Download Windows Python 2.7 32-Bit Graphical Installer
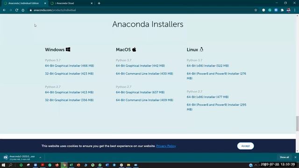Image resolution: width=299 pixels, height=168 pixels. tap(69, 100)
